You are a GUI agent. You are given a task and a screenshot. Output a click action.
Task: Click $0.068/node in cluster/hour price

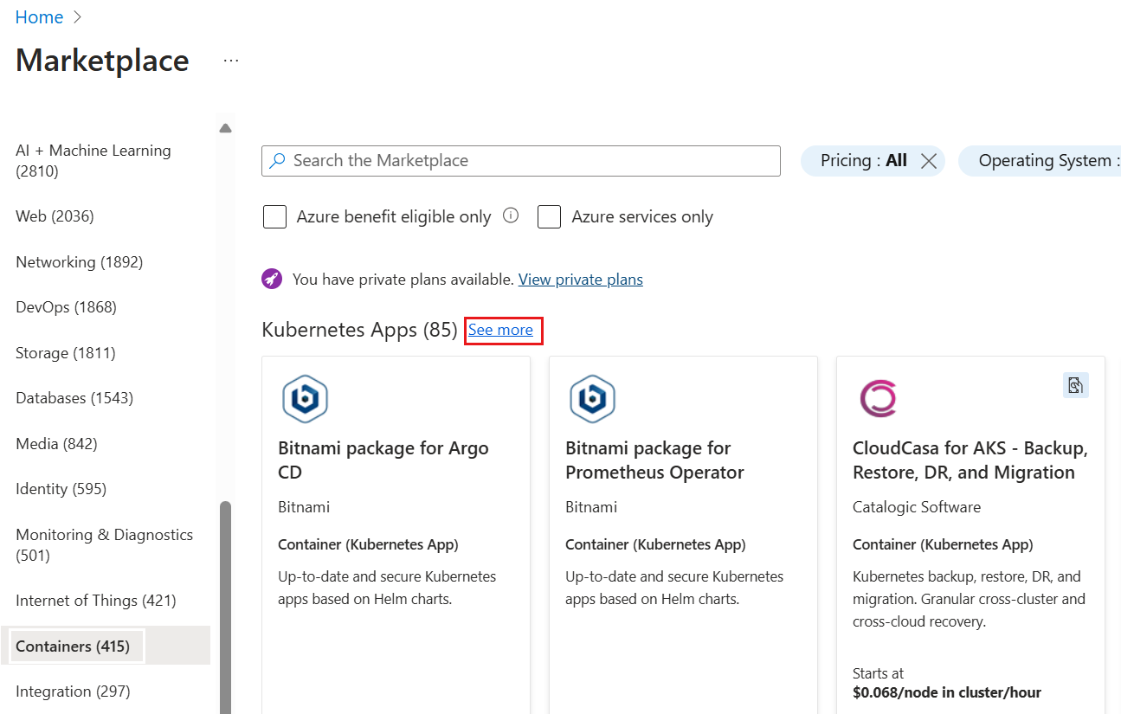(947, 692)
